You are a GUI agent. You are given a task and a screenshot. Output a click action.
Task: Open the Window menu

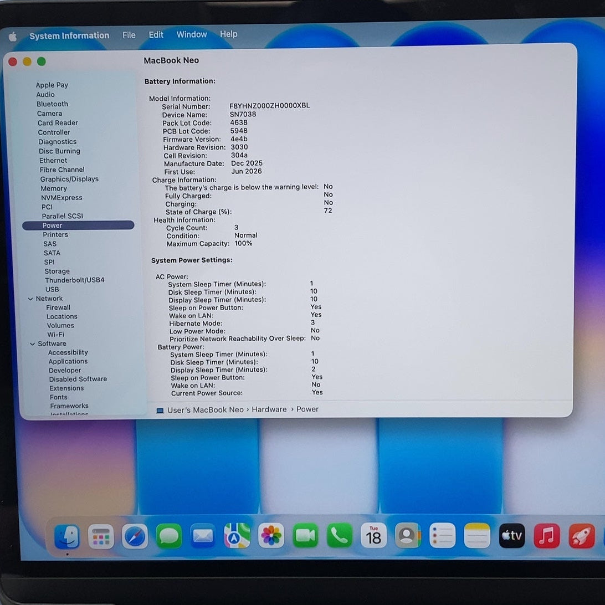[192, 34]
